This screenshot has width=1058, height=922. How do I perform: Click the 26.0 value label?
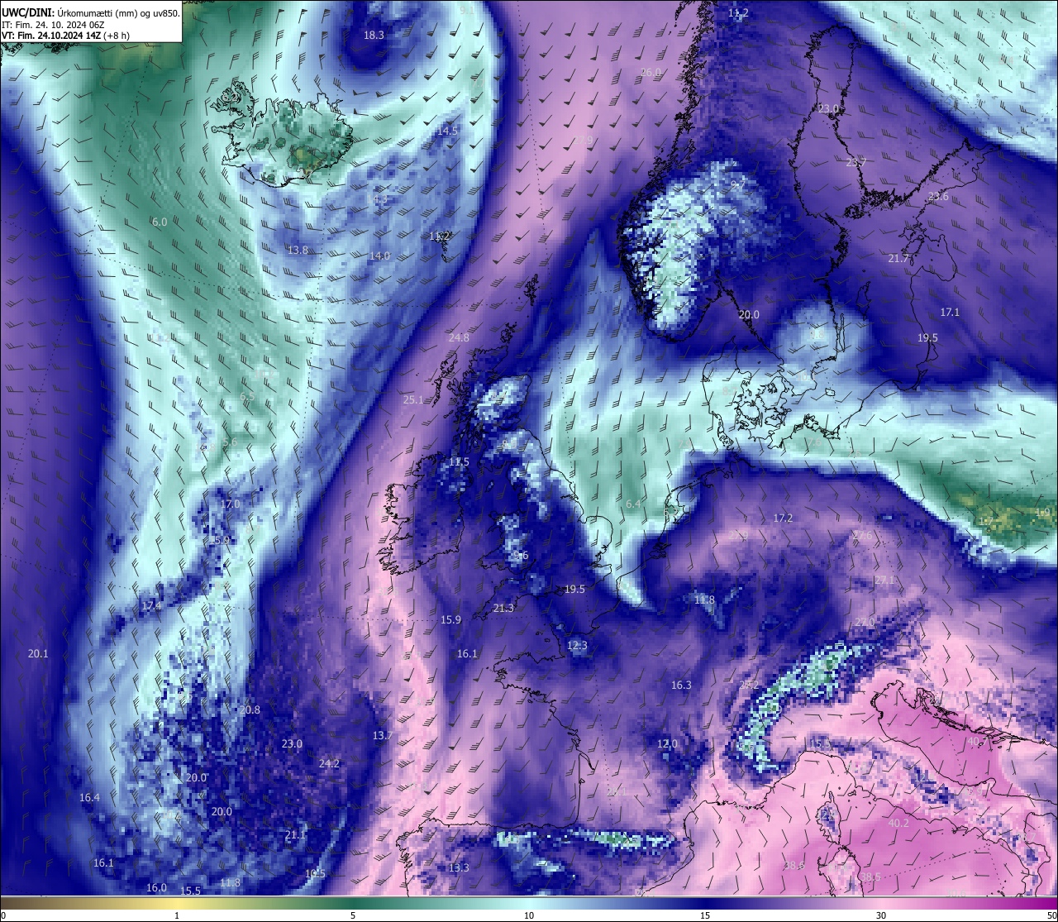point(651,72)
